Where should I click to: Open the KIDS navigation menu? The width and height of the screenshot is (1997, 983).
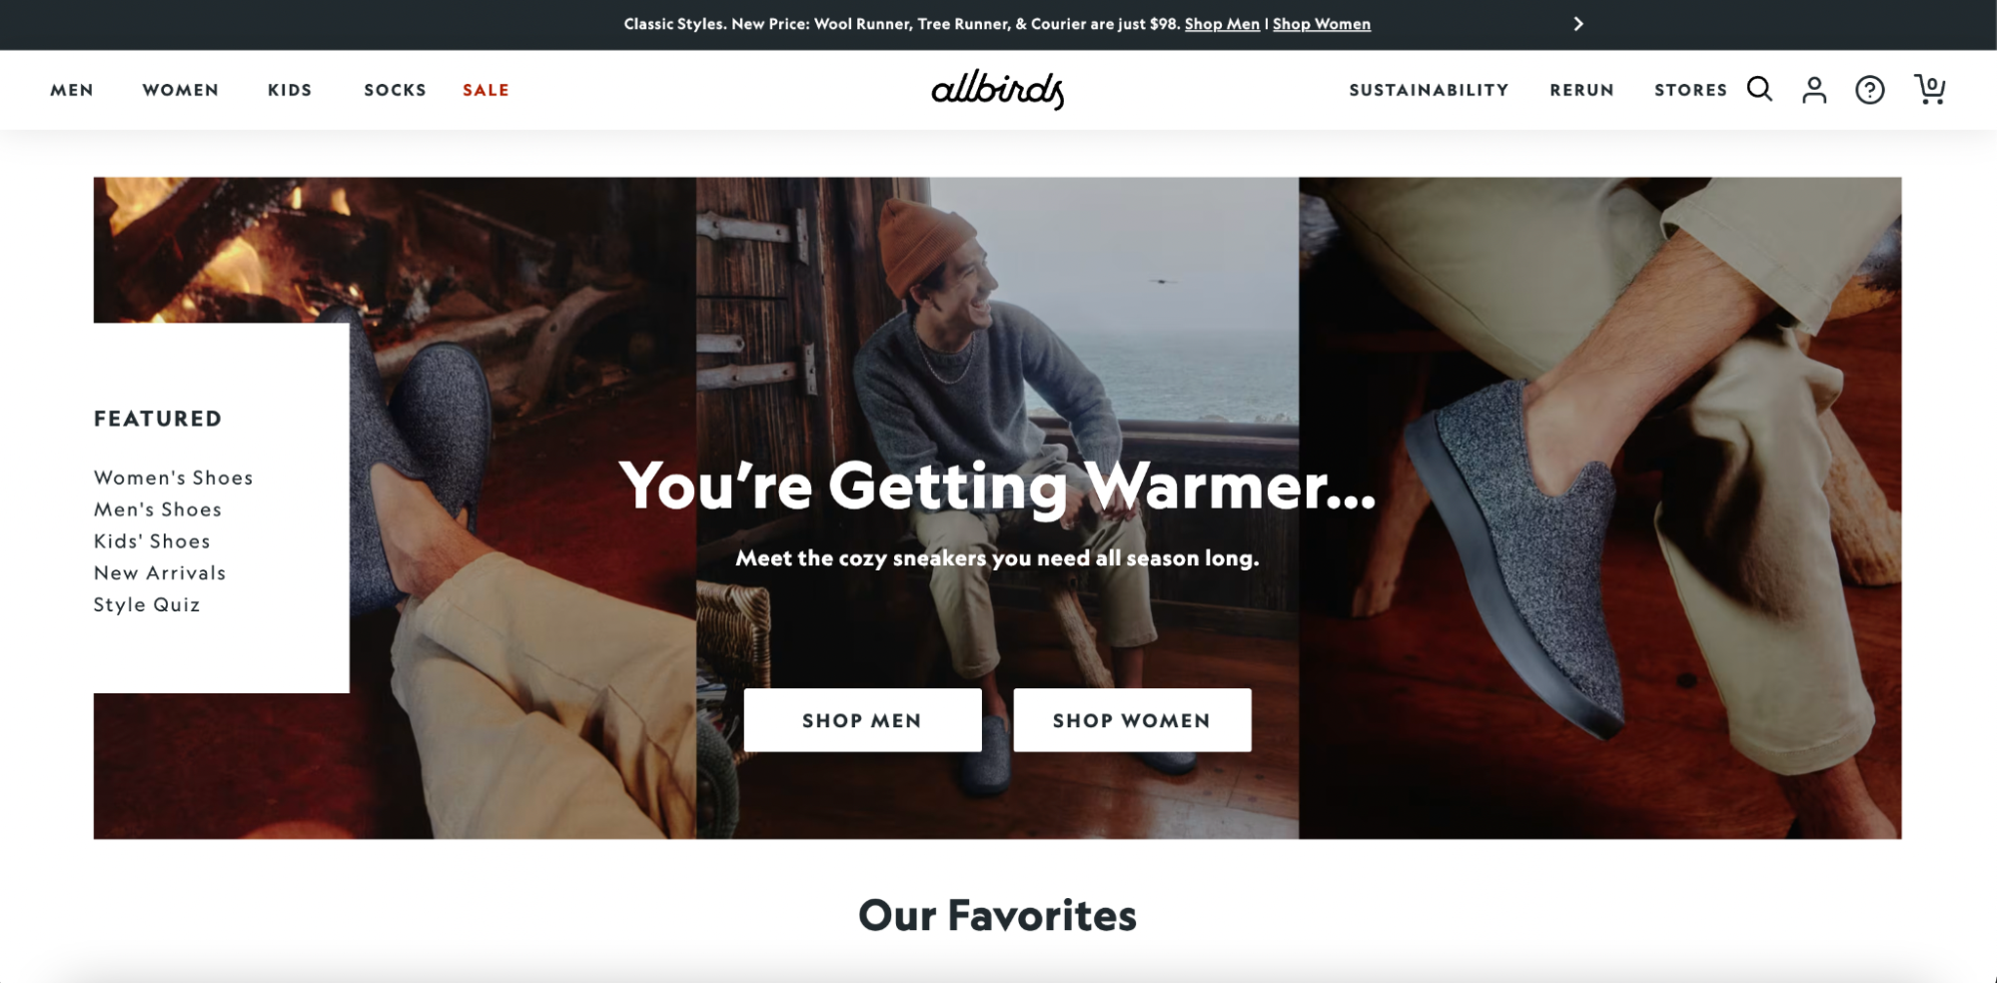tap(290, 90)
